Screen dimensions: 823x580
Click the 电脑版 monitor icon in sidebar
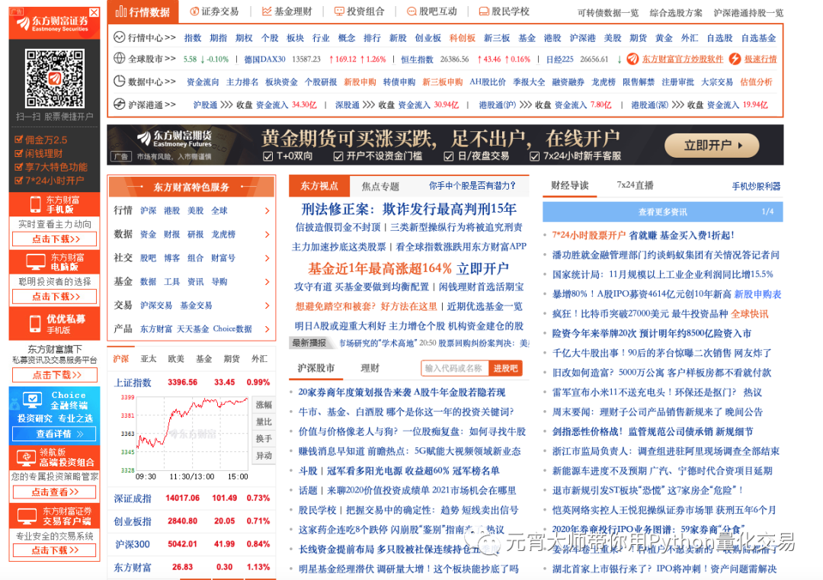pyautogui.click(x=36, y=261)
